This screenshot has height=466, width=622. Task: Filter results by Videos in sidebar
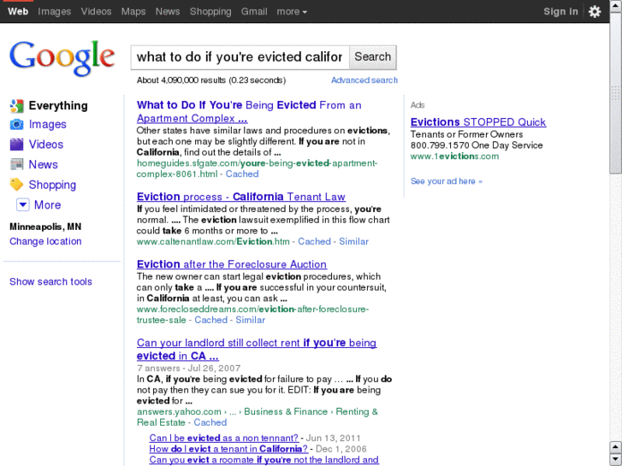tap(46, 145)
